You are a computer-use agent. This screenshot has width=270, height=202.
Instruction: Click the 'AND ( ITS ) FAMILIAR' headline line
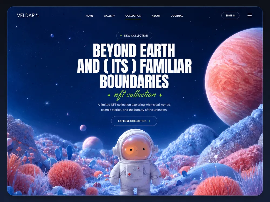pos(134,66)
